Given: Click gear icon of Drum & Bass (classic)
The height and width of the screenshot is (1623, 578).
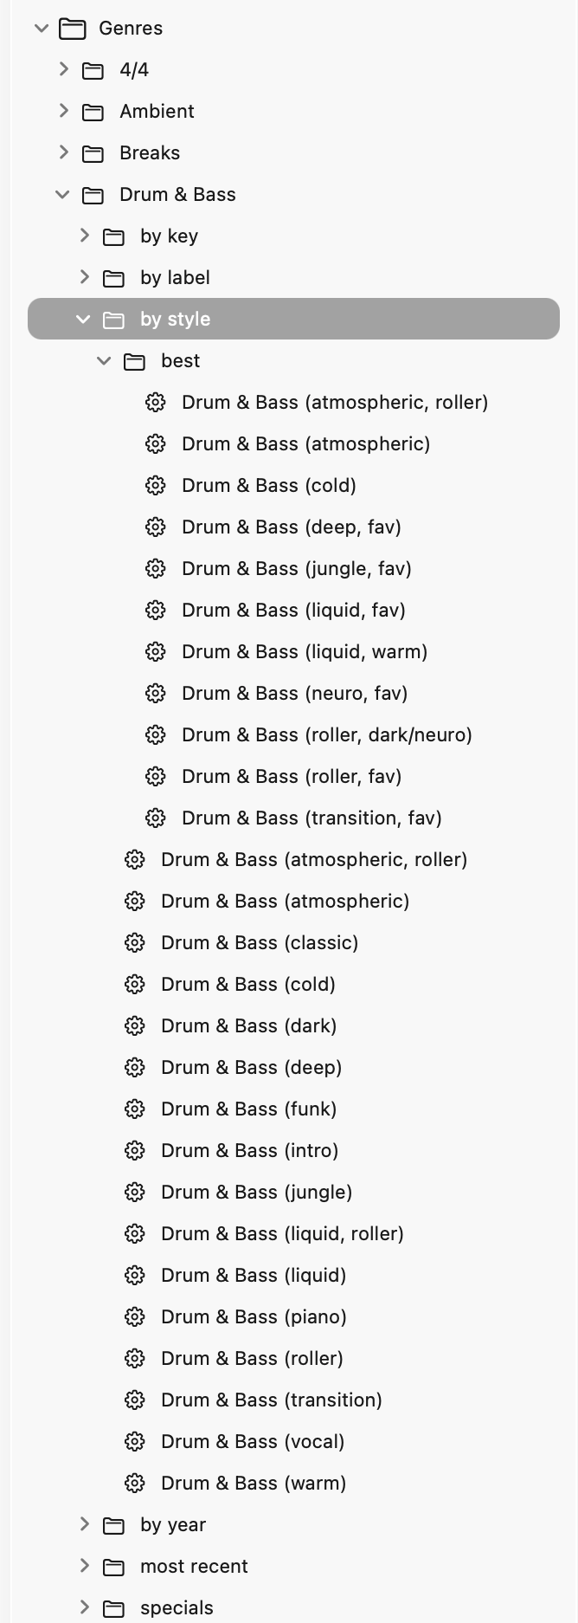Looking at the screenshot, I should pyautogui.click(x=135, y=942).
